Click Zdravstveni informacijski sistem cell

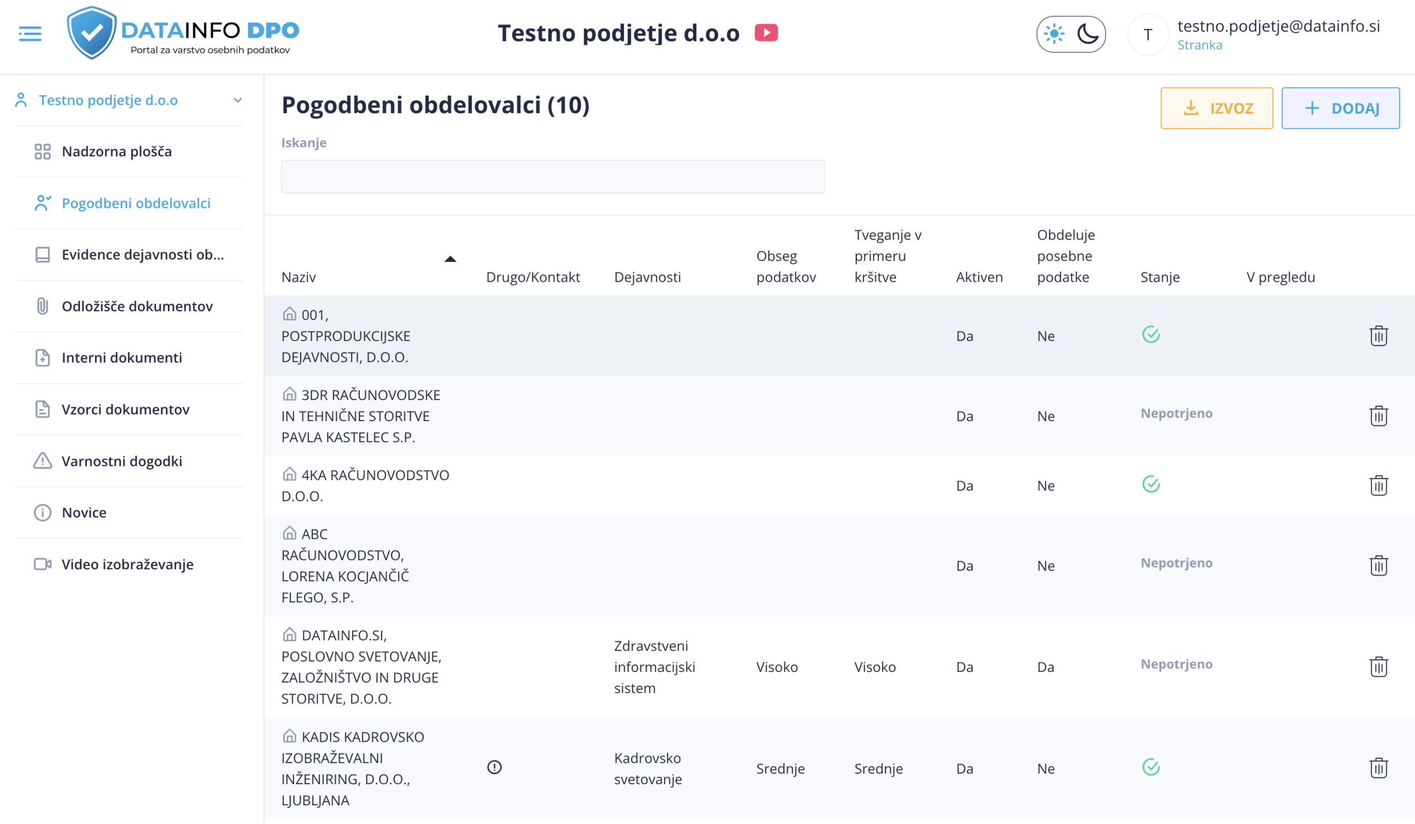(654, 667)
